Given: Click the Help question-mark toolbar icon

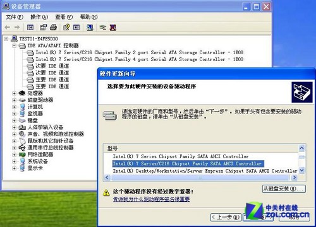Looking at the screenshot, I should point(66,27).
